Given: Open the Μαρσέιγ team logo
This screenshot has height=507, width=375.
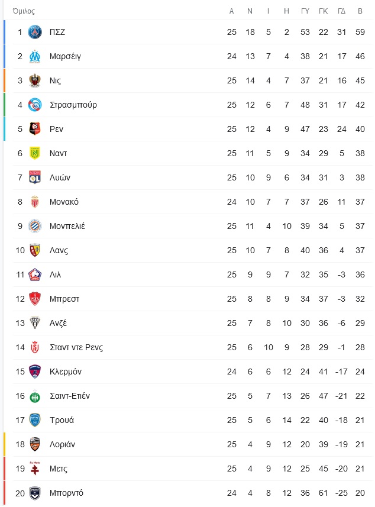Looking at the screenshot, I should [x=34, y=56].
